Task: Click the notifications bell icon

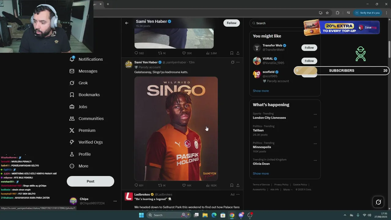Action: pyautogui.click(x=72, y=59)
